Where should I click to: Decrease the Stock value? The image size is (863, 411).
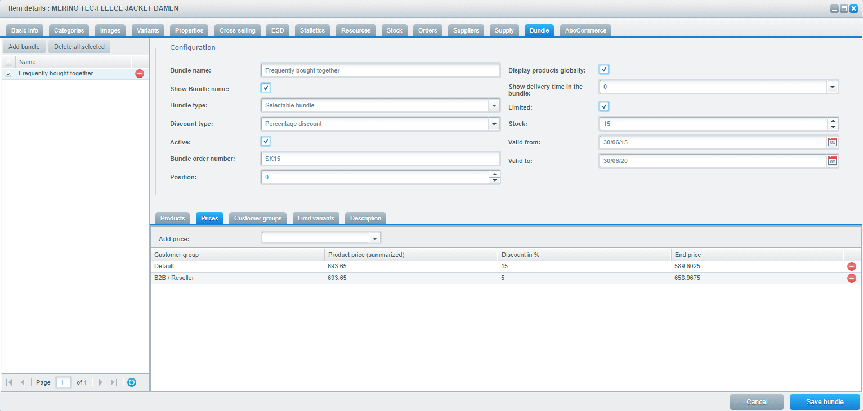point(832,127)
